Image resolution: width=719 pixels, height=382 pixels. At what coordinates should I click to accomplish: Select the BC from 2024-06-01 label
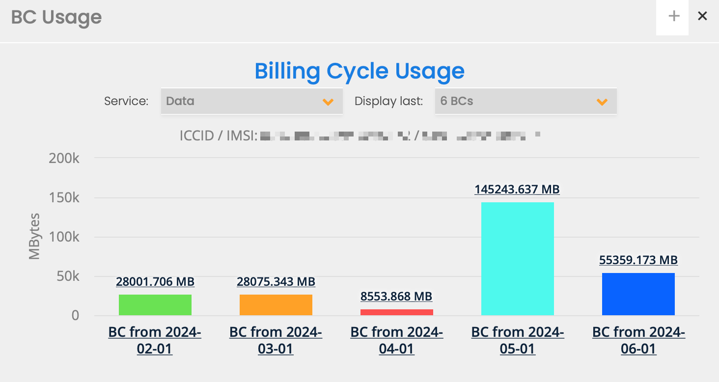[638, 340]
